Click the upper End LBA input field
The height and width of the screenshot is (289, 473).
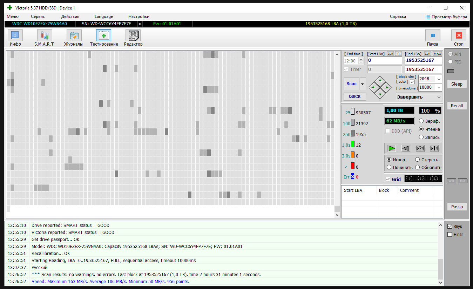[x=423, y=60]
